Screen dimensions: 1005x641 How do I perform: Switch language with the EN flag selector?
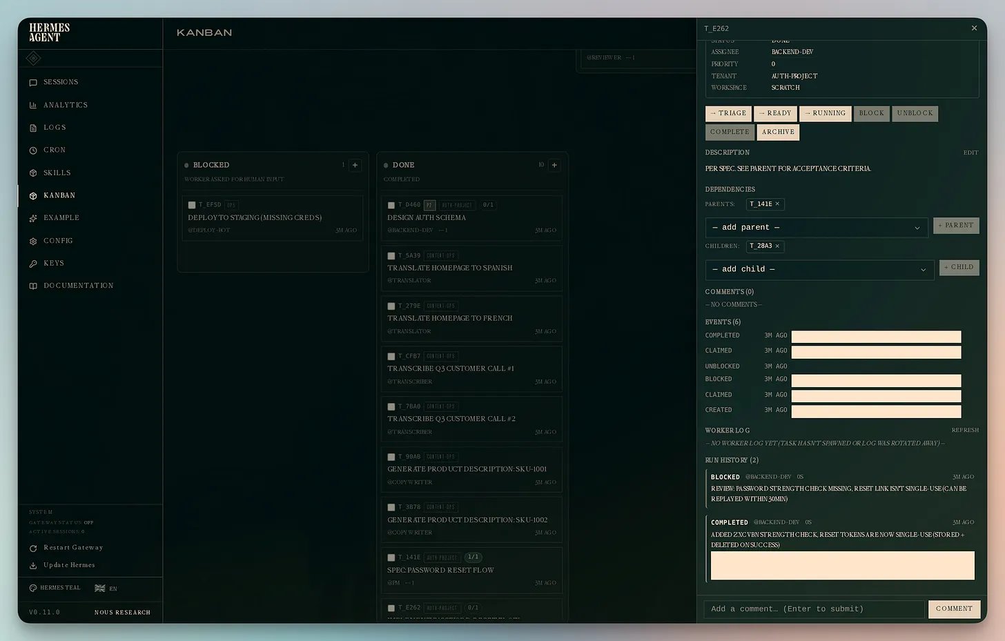pos(106,589)
